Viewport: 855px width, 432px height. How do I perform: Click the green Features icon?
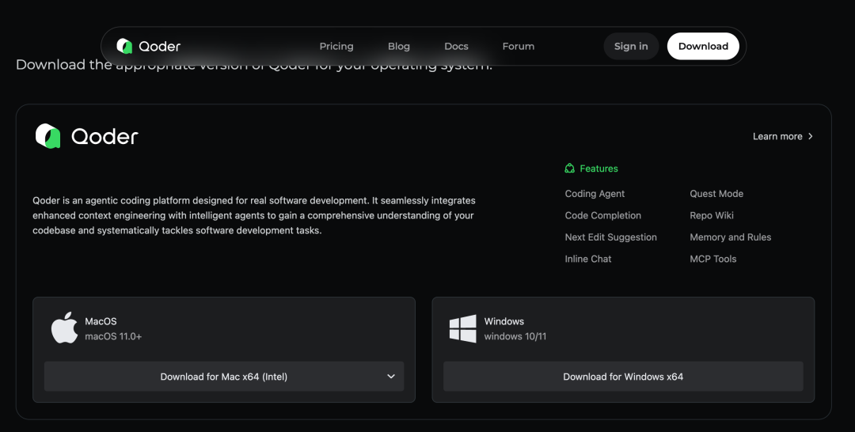tap(569, 169)
